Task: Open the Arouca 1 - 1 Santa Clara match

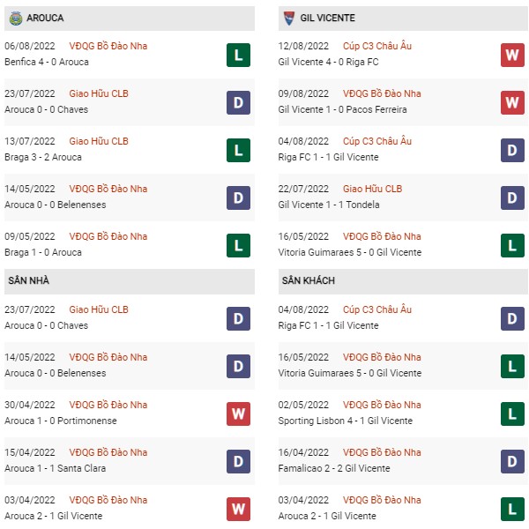Action: coord(55,468)
